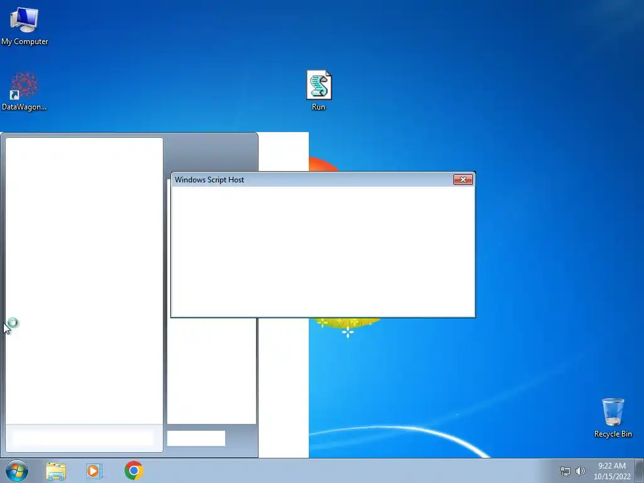Screen dimensions: 644x483
Task: Launch Windows Media Player from taskbar
Action: [x=94, y=470]
